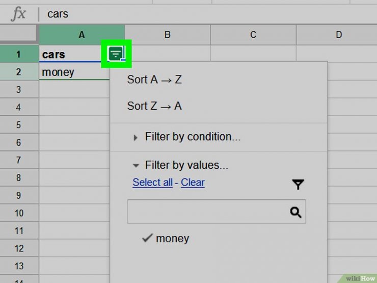Click the magnifying glass search icon
This screenshot has height=283, width=377.
295,212
